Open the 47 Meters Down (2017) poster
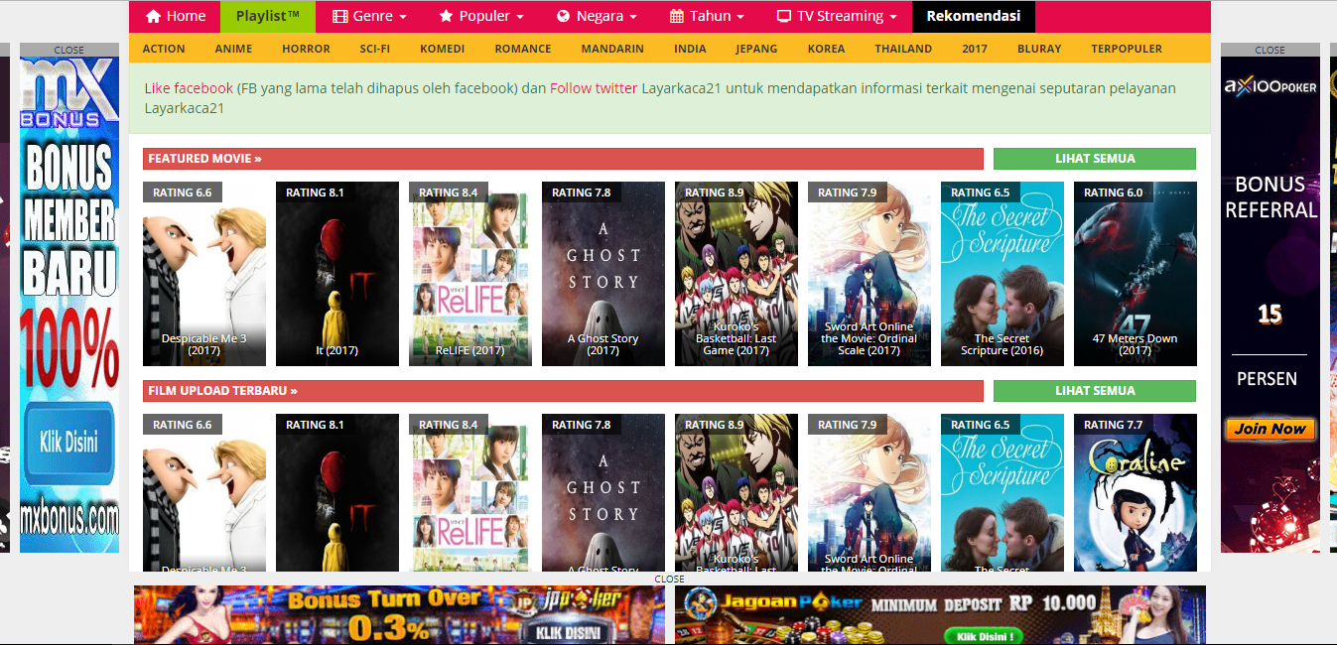Viewport: 1337px width, 645px height. coord(1136,274)
